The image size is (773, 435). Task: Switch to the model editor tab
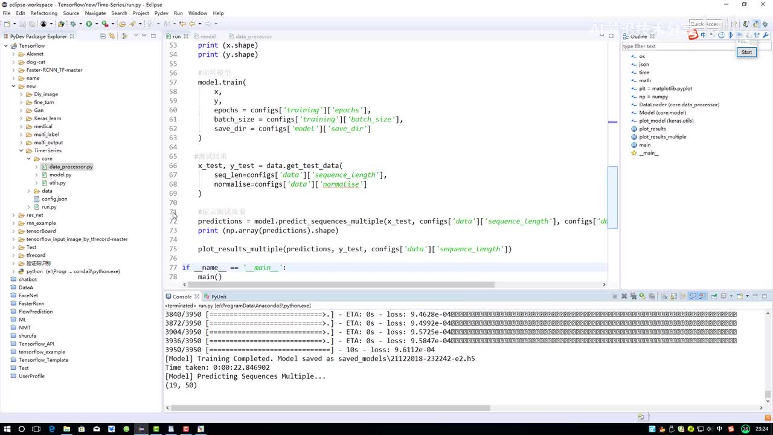204,36
